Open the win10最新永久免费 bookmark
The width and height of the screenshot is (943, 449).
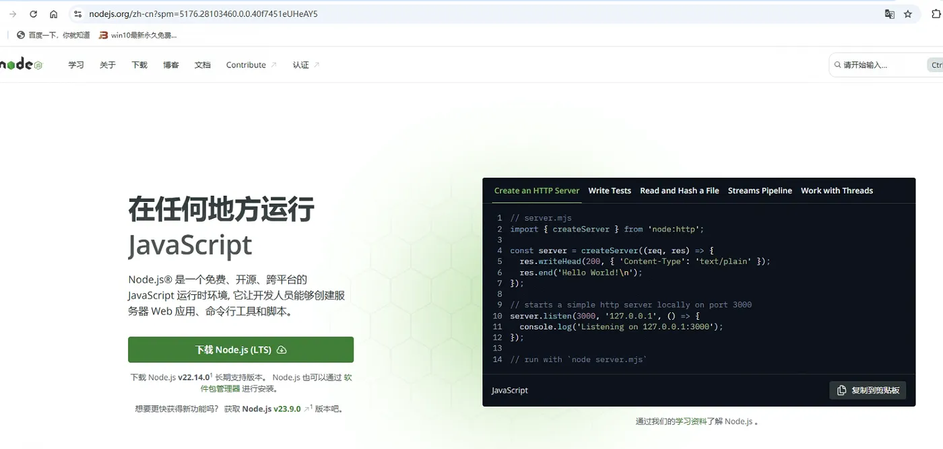tap(138, 35)
